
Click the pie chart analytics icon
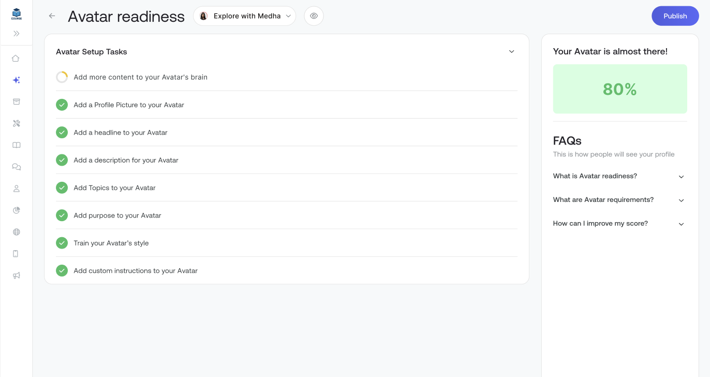pos(16,210)
